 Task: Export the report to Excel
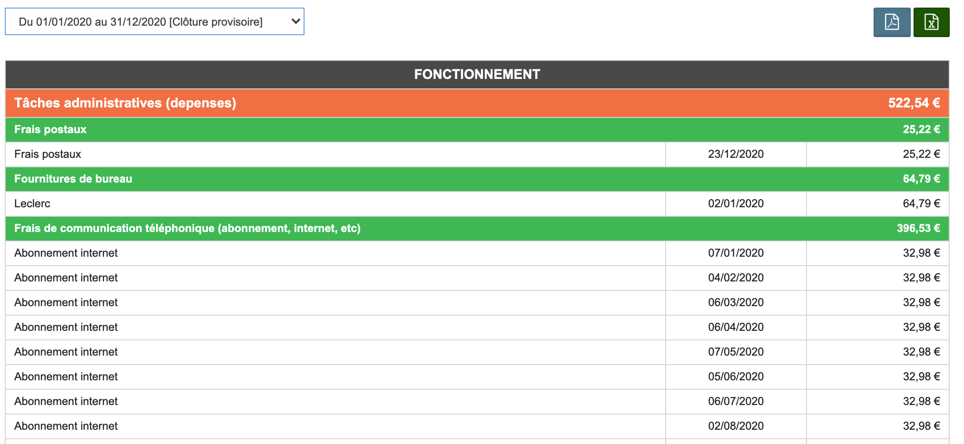931,22
